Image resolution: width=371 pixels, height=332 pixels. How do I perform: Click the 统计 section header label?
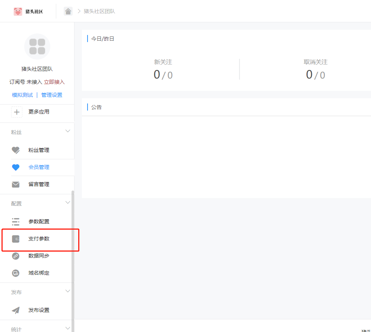[x=16, y=329]
